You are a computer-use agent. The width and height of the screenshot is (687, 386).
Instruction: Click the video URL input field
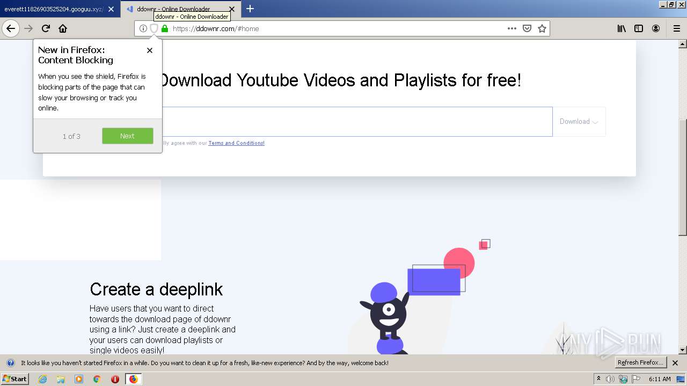pos(356,122)
